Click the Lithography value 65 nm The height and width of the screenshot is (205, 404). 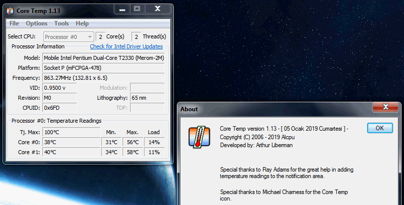pos(147,98)
